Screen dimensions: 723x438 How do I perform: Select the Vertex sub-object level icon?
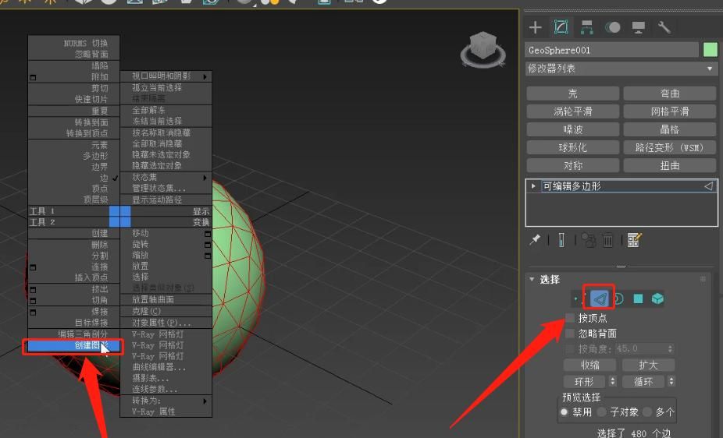(575, 299)
